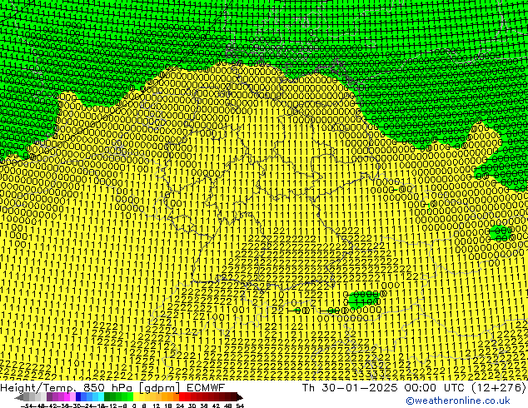Click the 12 label on the legend

point(157,406)
